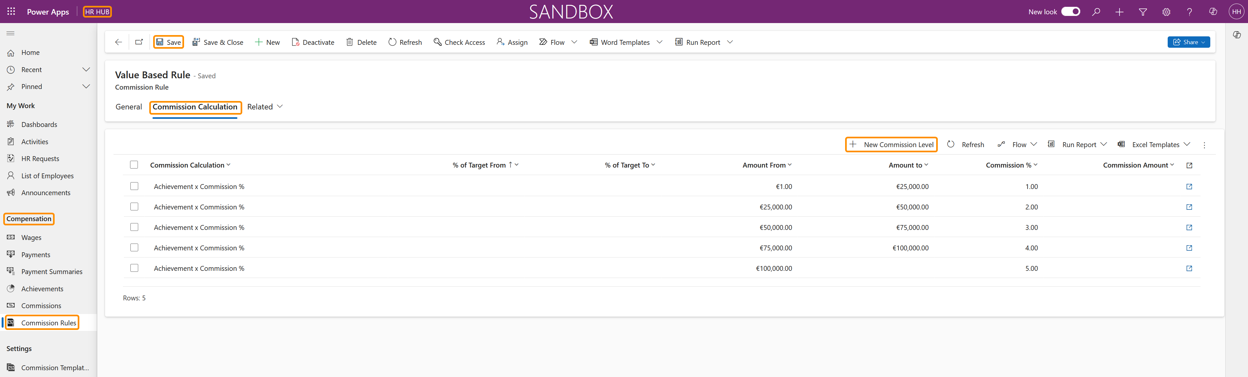Click Refresh in the subgrid toolbar
Viewport: 1248px width, 377px height.
click(965, 145)
